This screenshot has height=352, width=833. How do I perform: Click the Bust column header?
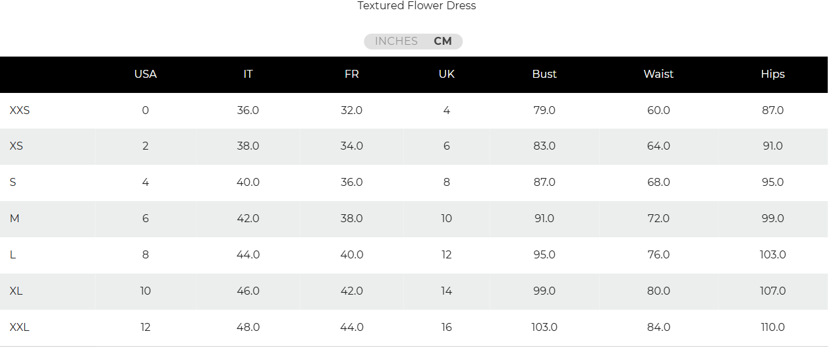tap(544, 74)
